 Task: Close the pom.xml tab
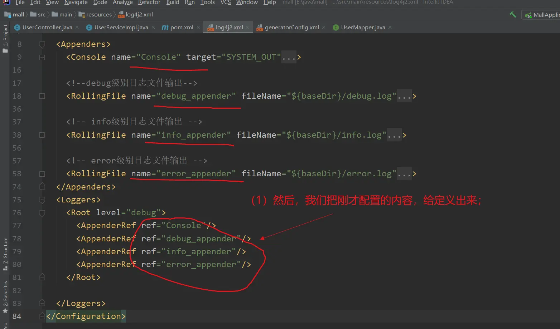coord(198,28)
